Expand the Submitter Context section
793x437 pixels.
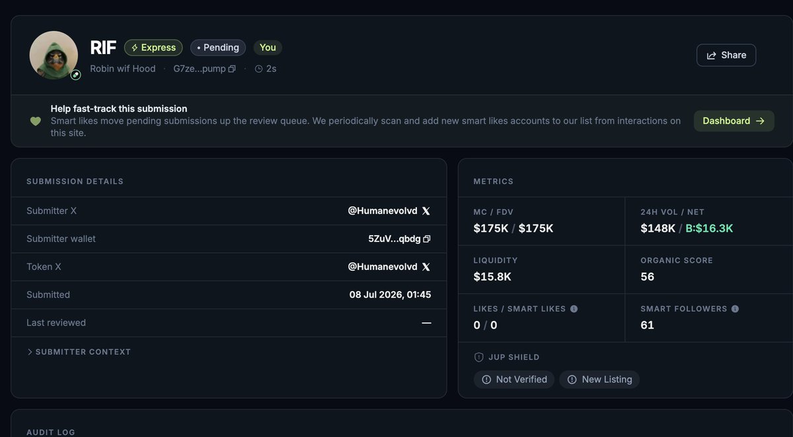[x=79, y=352]
